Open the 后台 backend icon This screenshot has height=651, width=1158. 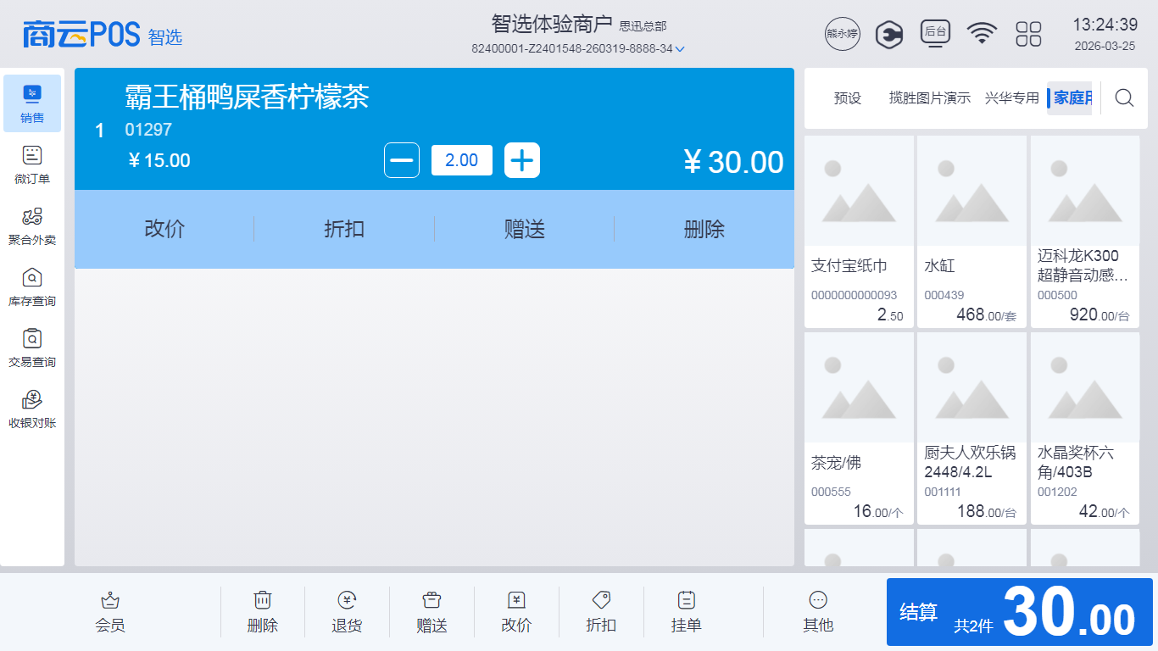point(935,33)
